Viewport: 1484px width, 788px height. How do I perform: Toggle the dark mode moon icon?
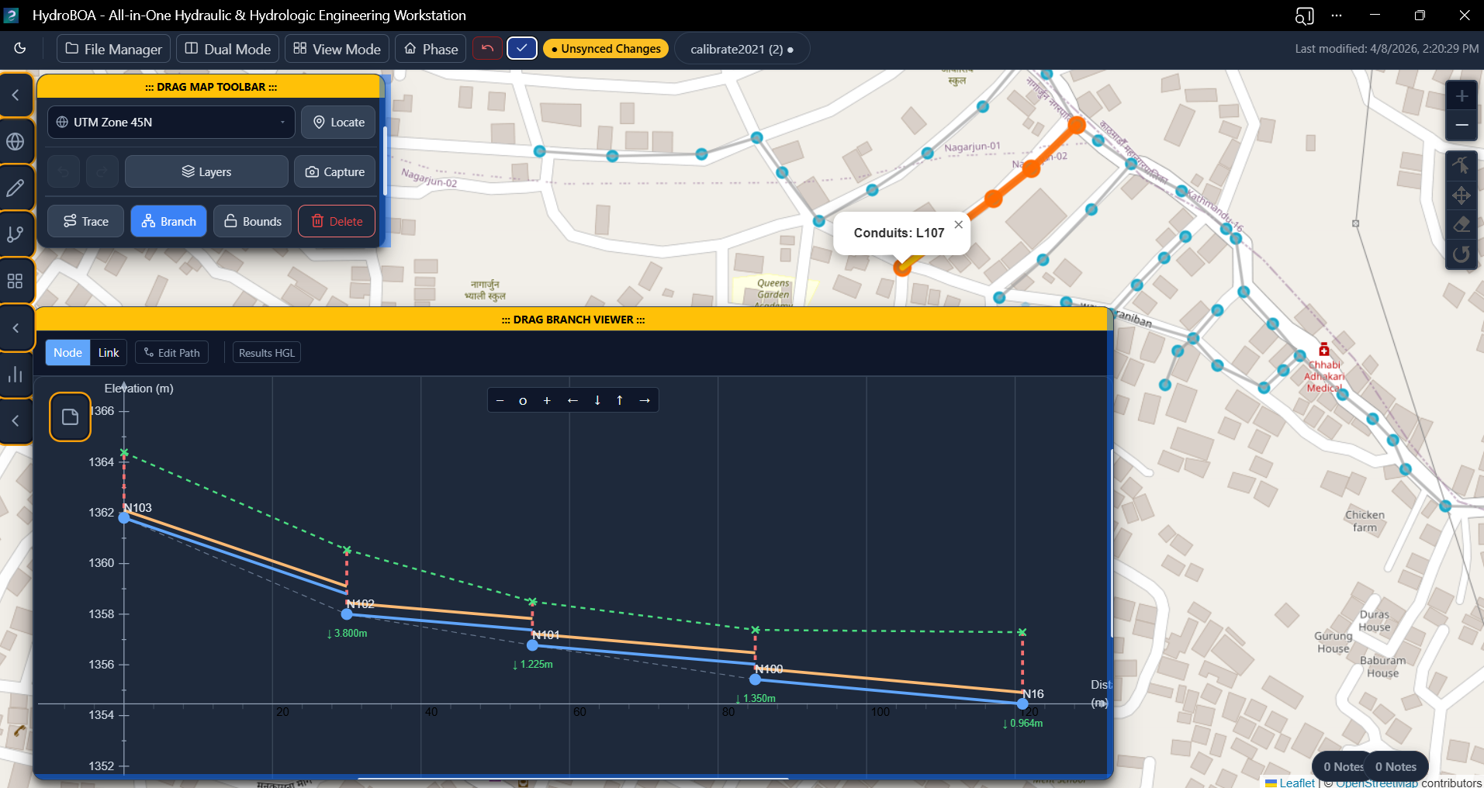point(20,49)
